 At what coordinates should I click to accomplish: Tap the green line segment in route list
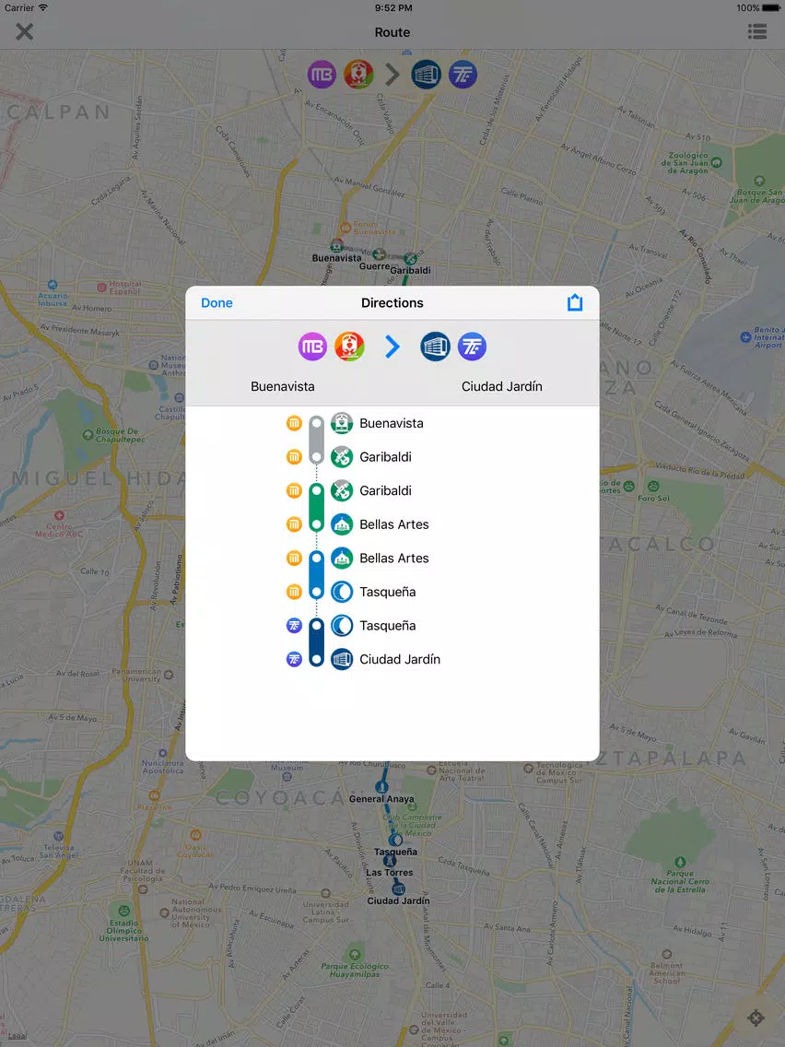pos(316,508)
